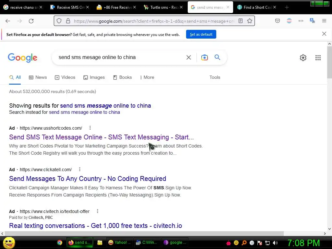Go to Google logo homepage
332x249 pixels.
[22, 58]
